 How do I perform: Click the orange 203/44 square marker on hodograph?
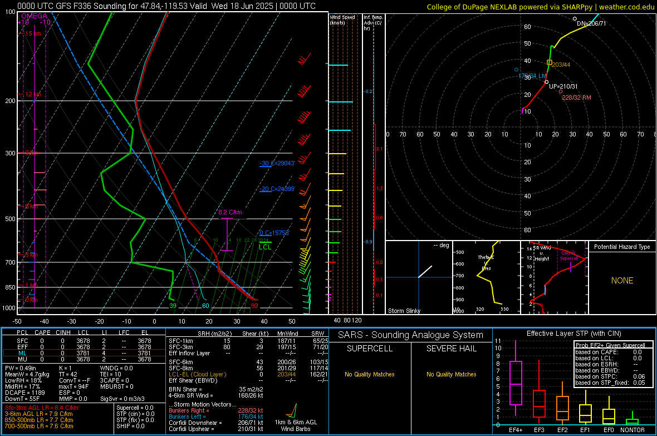[x=550, y=62]
